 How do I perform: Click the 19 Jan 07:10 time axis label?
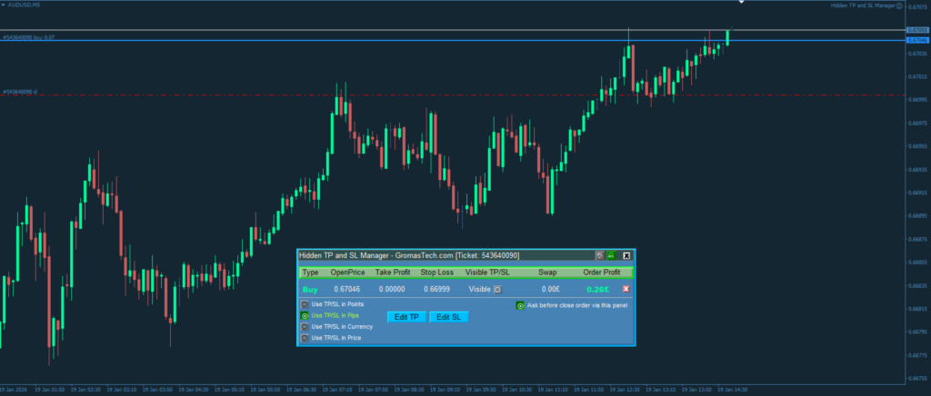[337, 390]
